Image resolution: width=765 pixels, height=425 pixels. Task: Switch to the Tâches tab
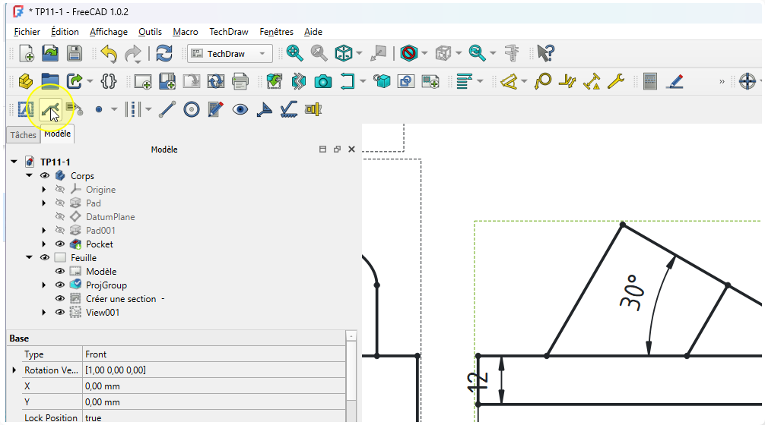pyautogui.click(x=23, y=135)
